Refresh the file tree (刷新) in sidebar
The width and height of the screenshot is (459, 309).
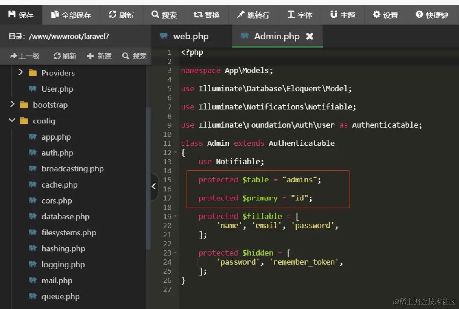(65, 56)
